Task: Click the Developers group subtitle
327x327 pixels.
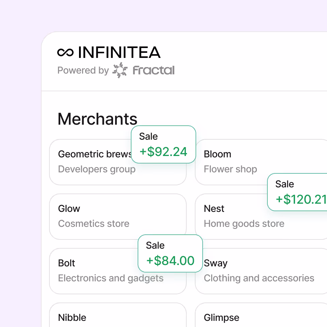Action: (x=97, y=169)
